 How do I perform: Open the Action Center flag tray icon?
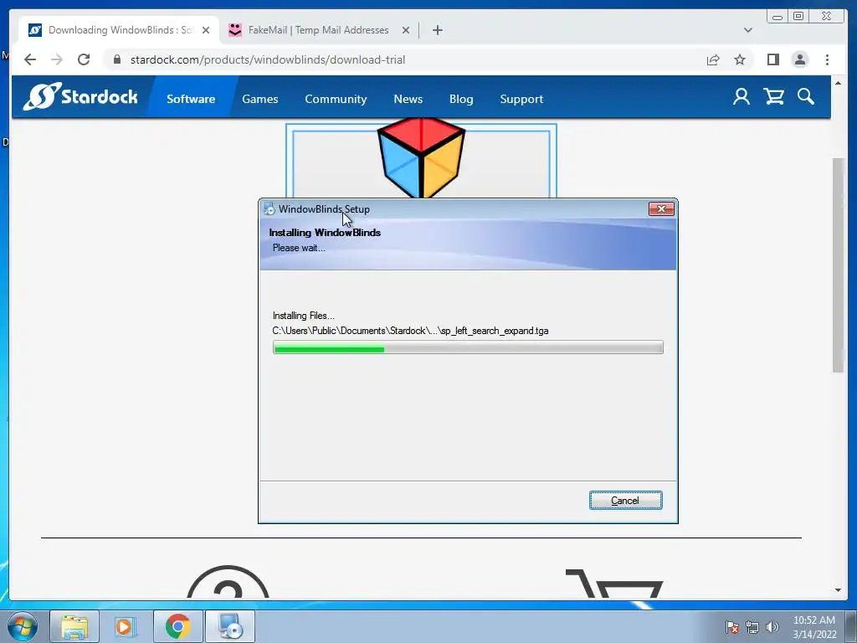coord(731,626)
